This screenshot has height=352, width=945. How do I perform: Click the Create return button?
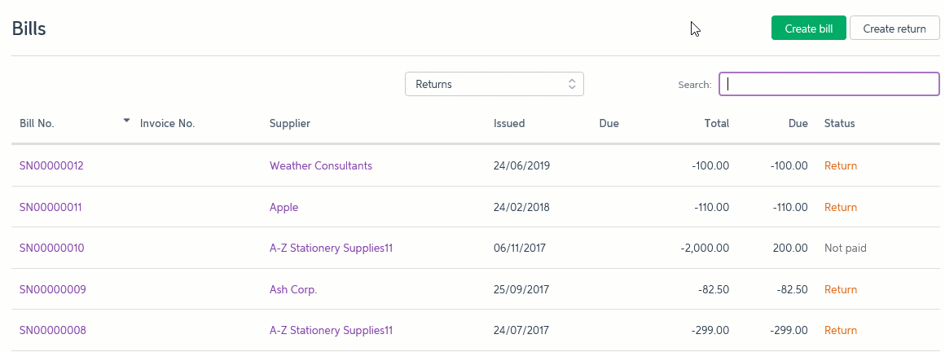pos(894,29)
